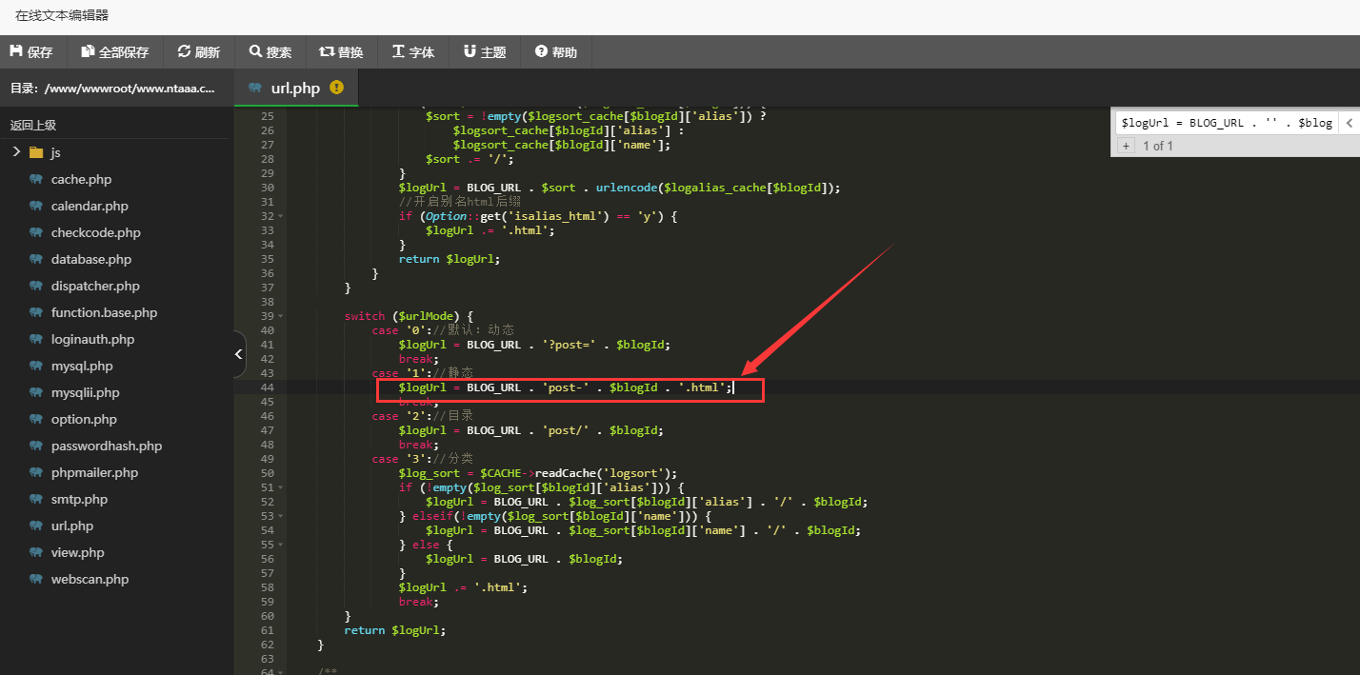Go to previous match in search box
The height and width of the screenshot is (675, 1360).
point(1349,123)
